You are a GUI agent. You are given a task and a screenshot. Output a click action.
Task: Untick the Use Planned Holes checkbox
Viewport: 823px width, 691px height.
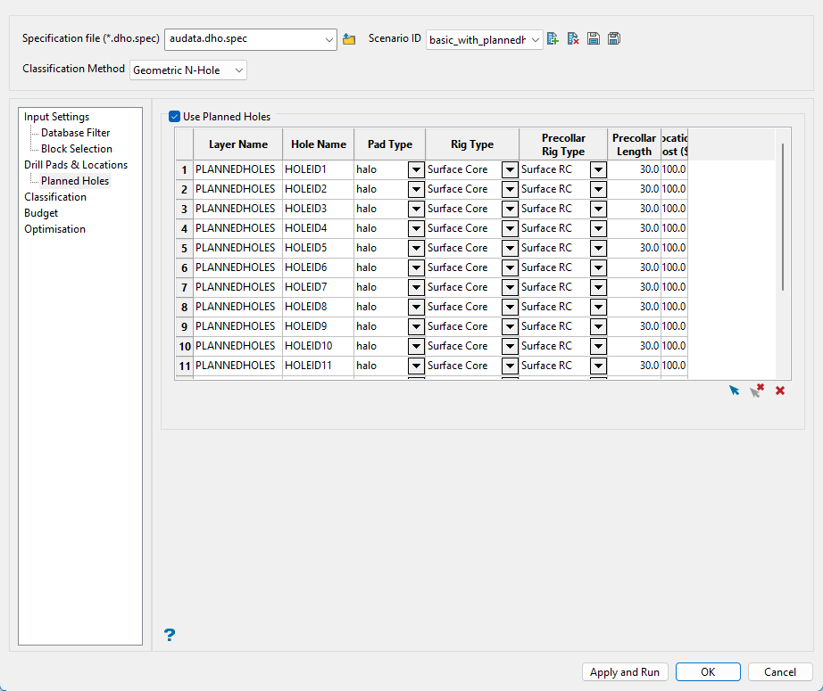click(175, 116)
